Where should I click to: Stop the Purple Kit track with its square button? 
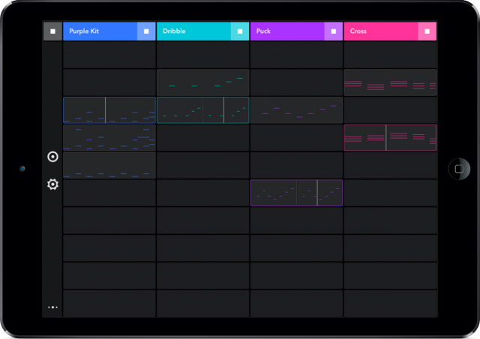(146, 31)
